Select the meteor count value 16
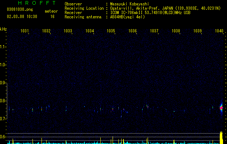The height and width of the screenshot is (144, 227). [52, 17]
